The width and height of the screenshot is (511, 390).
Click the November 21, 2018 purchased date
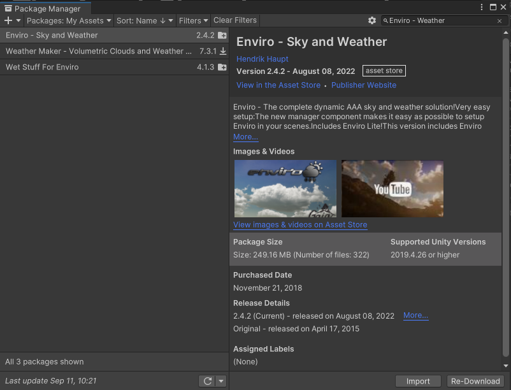[268, 288]
